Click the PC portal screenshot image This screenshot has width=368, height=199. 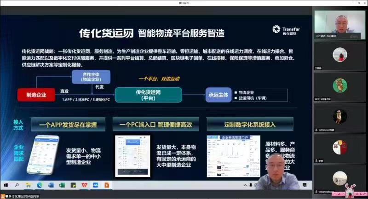[132, 156]
